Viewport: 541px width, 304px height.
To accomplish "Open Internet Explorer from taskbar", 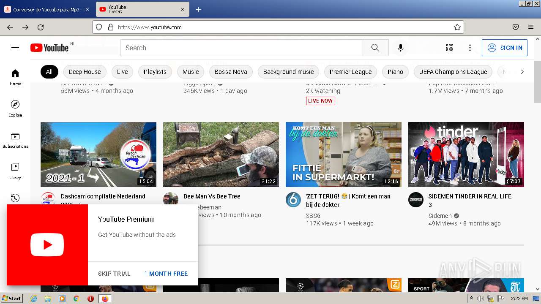I will (34, 299).
